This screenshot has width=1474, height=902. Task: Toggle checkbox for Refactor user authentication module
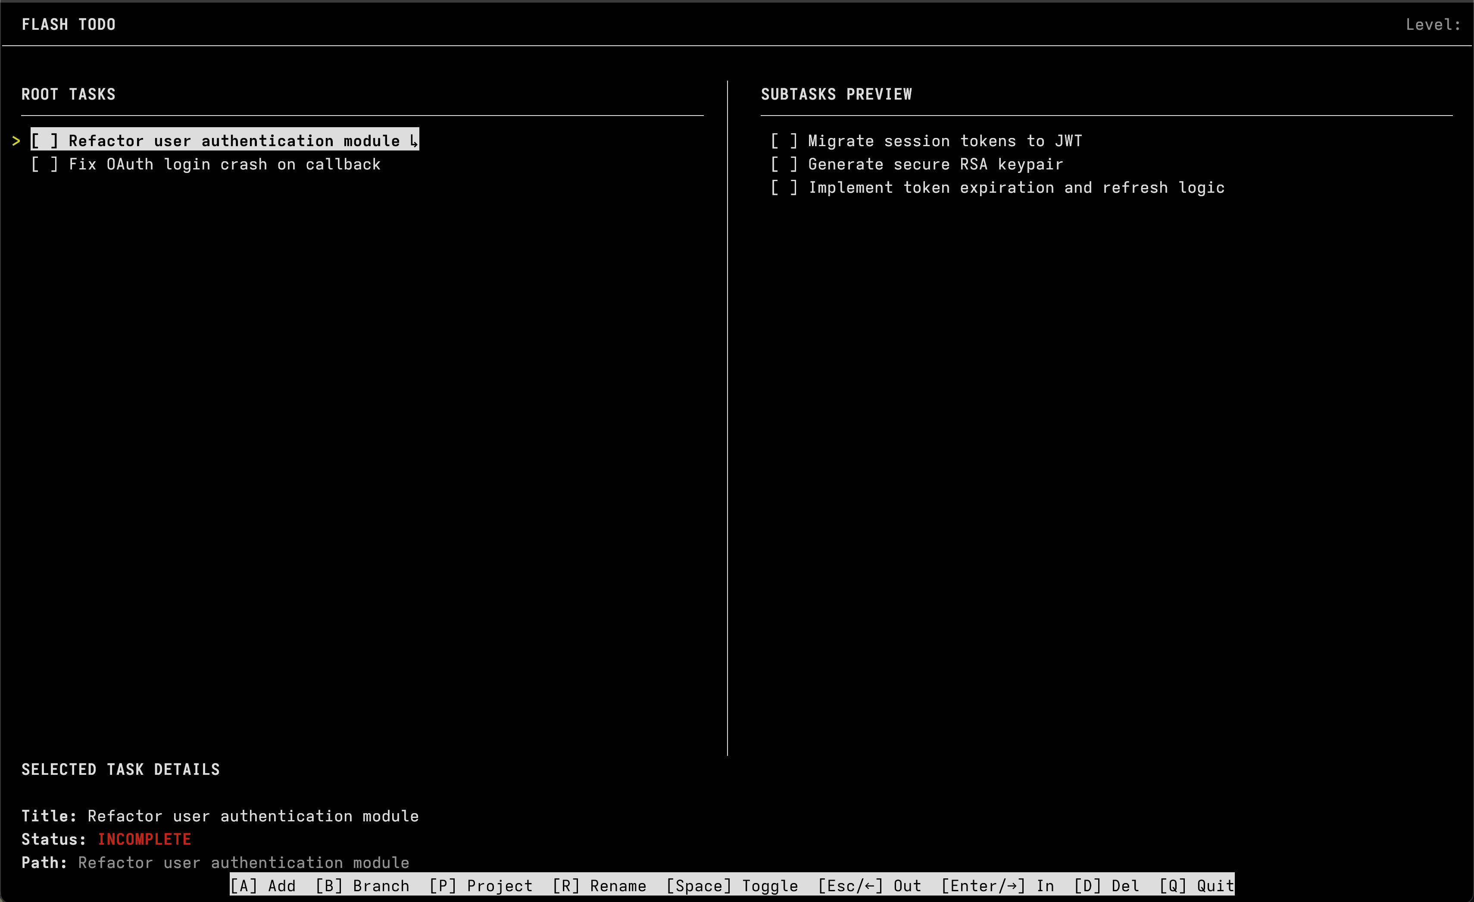coord(45,141)
